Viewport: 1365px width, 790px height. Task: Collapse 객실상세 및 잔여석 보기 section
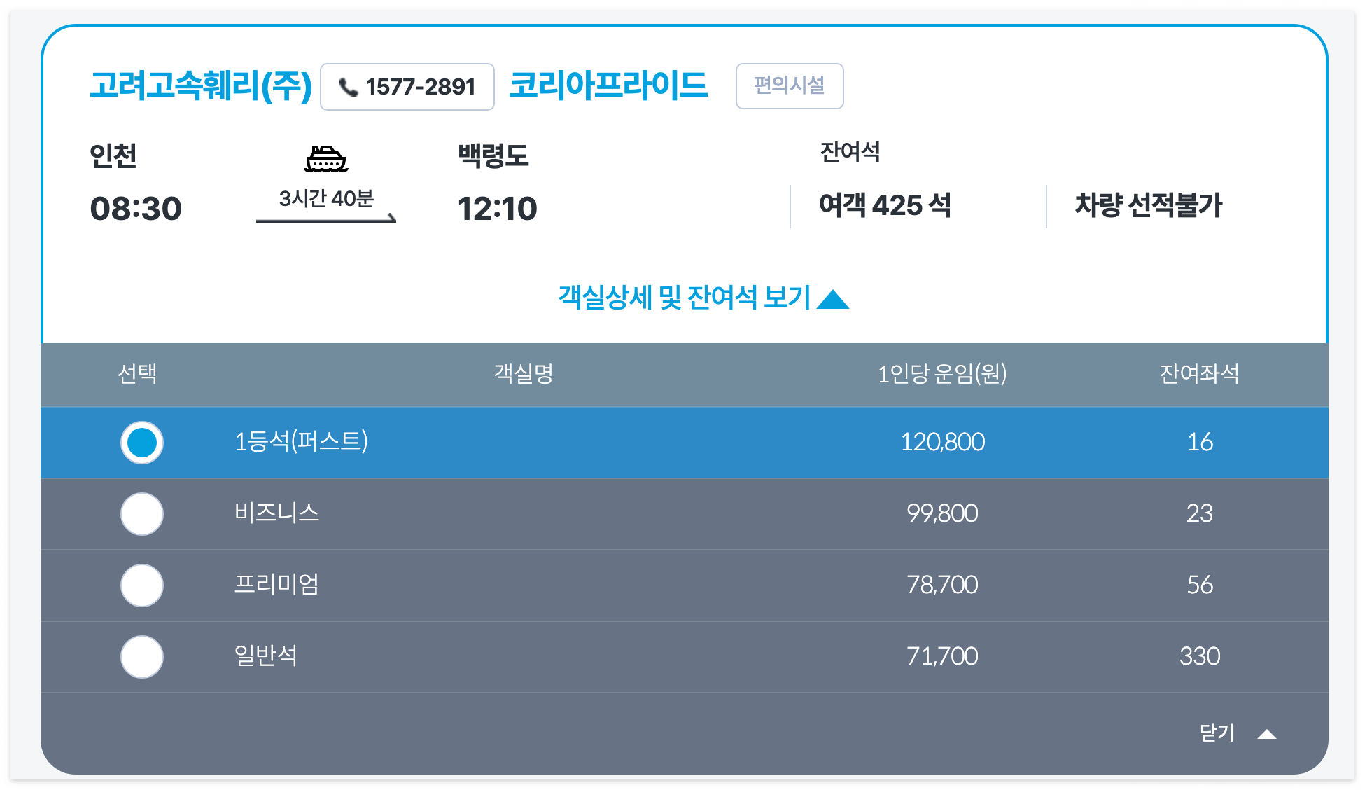click(685, 298)
